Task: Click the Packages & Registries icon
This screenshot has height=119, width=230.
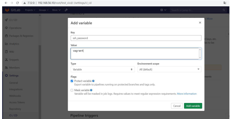Action: click(x=6, y=36)
